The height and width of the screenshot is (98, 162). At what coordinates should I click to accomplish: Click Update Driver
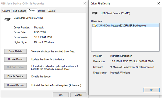[15, 59]
